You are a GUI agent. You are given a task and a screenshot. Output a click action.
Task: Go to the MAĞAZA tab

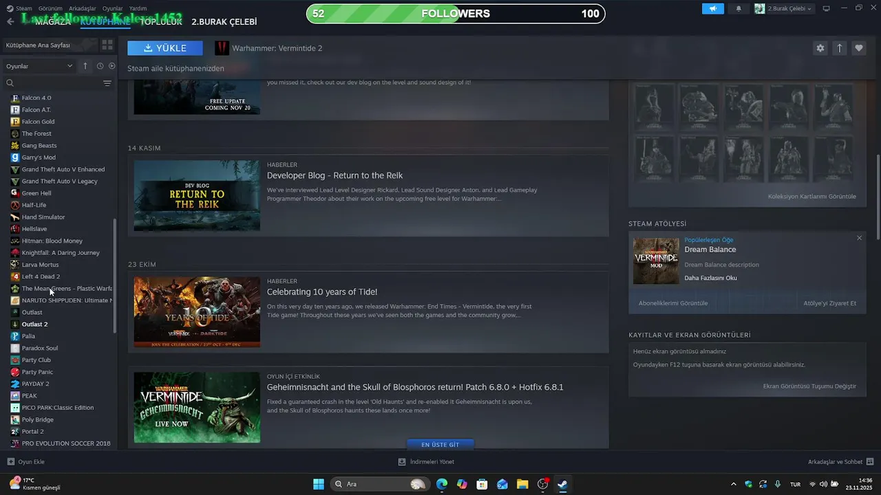(x=52, y=22)
